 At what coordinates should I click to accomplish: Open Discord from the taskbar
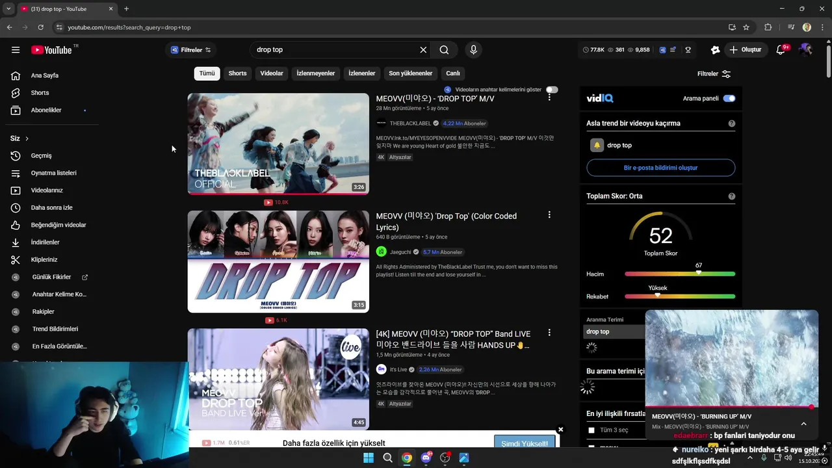point(426,458)
